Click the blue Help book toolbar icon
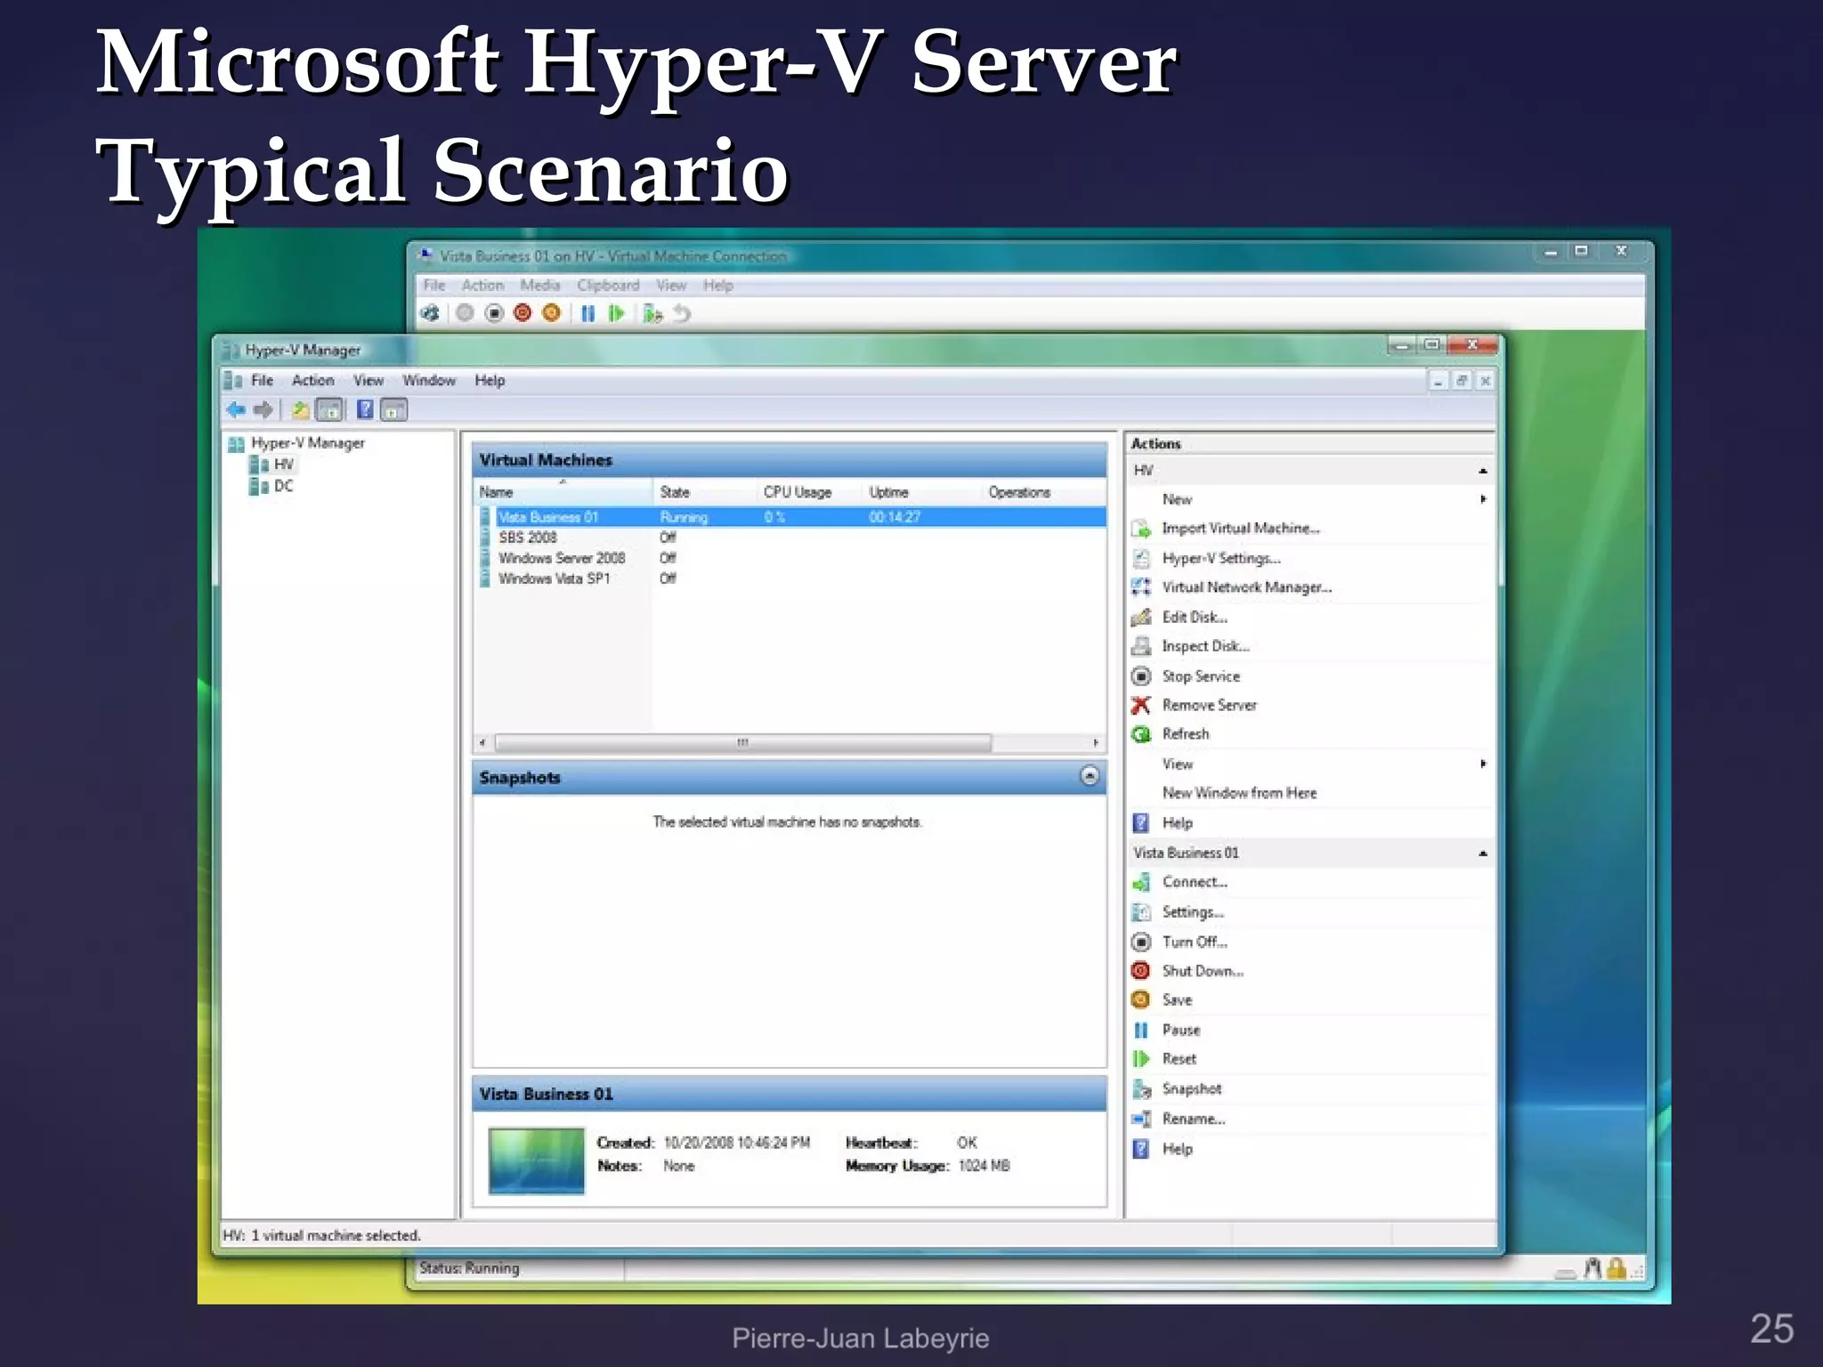The image size is (1823, 1367). point(365,409)
